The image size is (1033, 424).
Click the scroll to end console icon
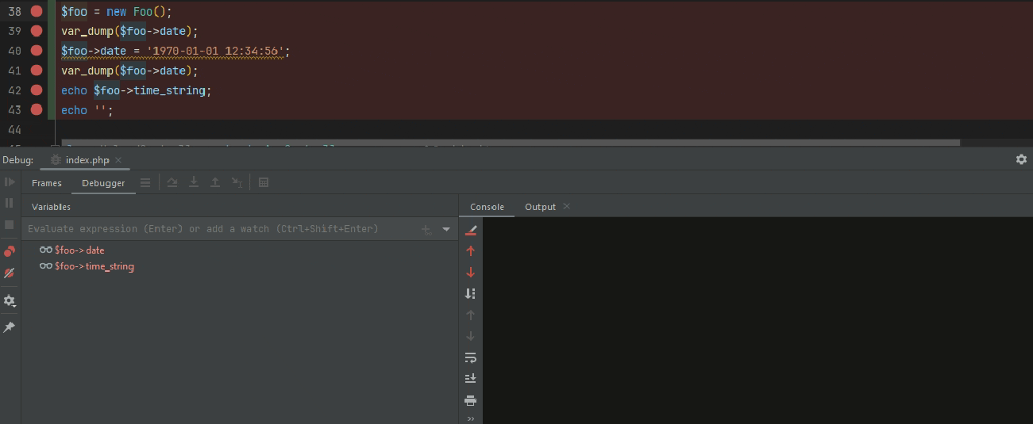pos(470,379)
